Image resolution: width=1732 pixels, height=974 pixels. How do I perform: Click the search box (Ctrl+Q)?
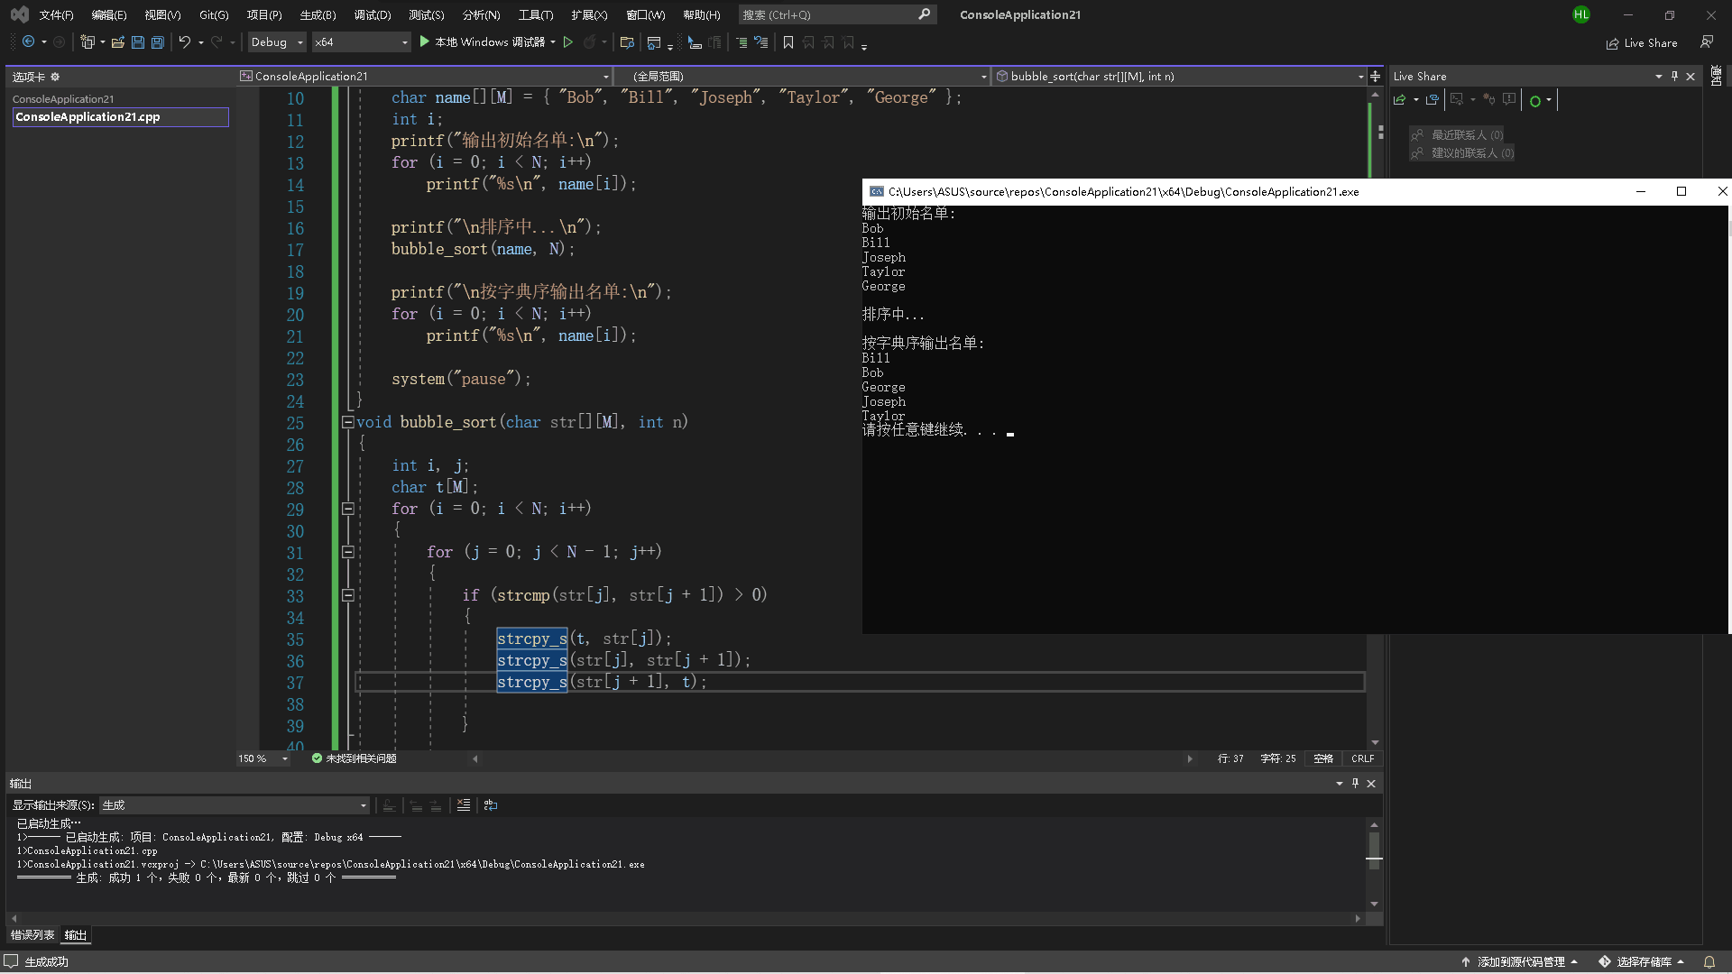click(828, 14)
